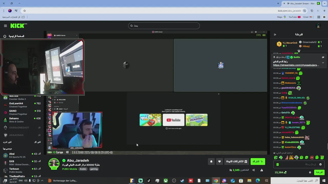Open a new browser tab
The width and height of the screenshot is (328, 184).
pos(278,4)
